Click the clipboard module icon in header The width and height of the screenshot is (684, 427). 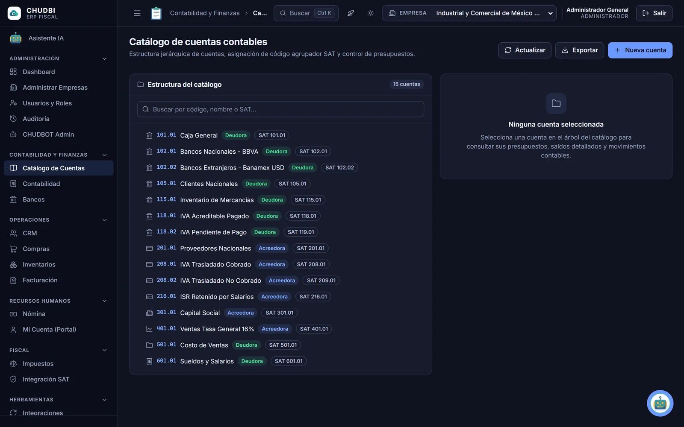click(156, 13)
